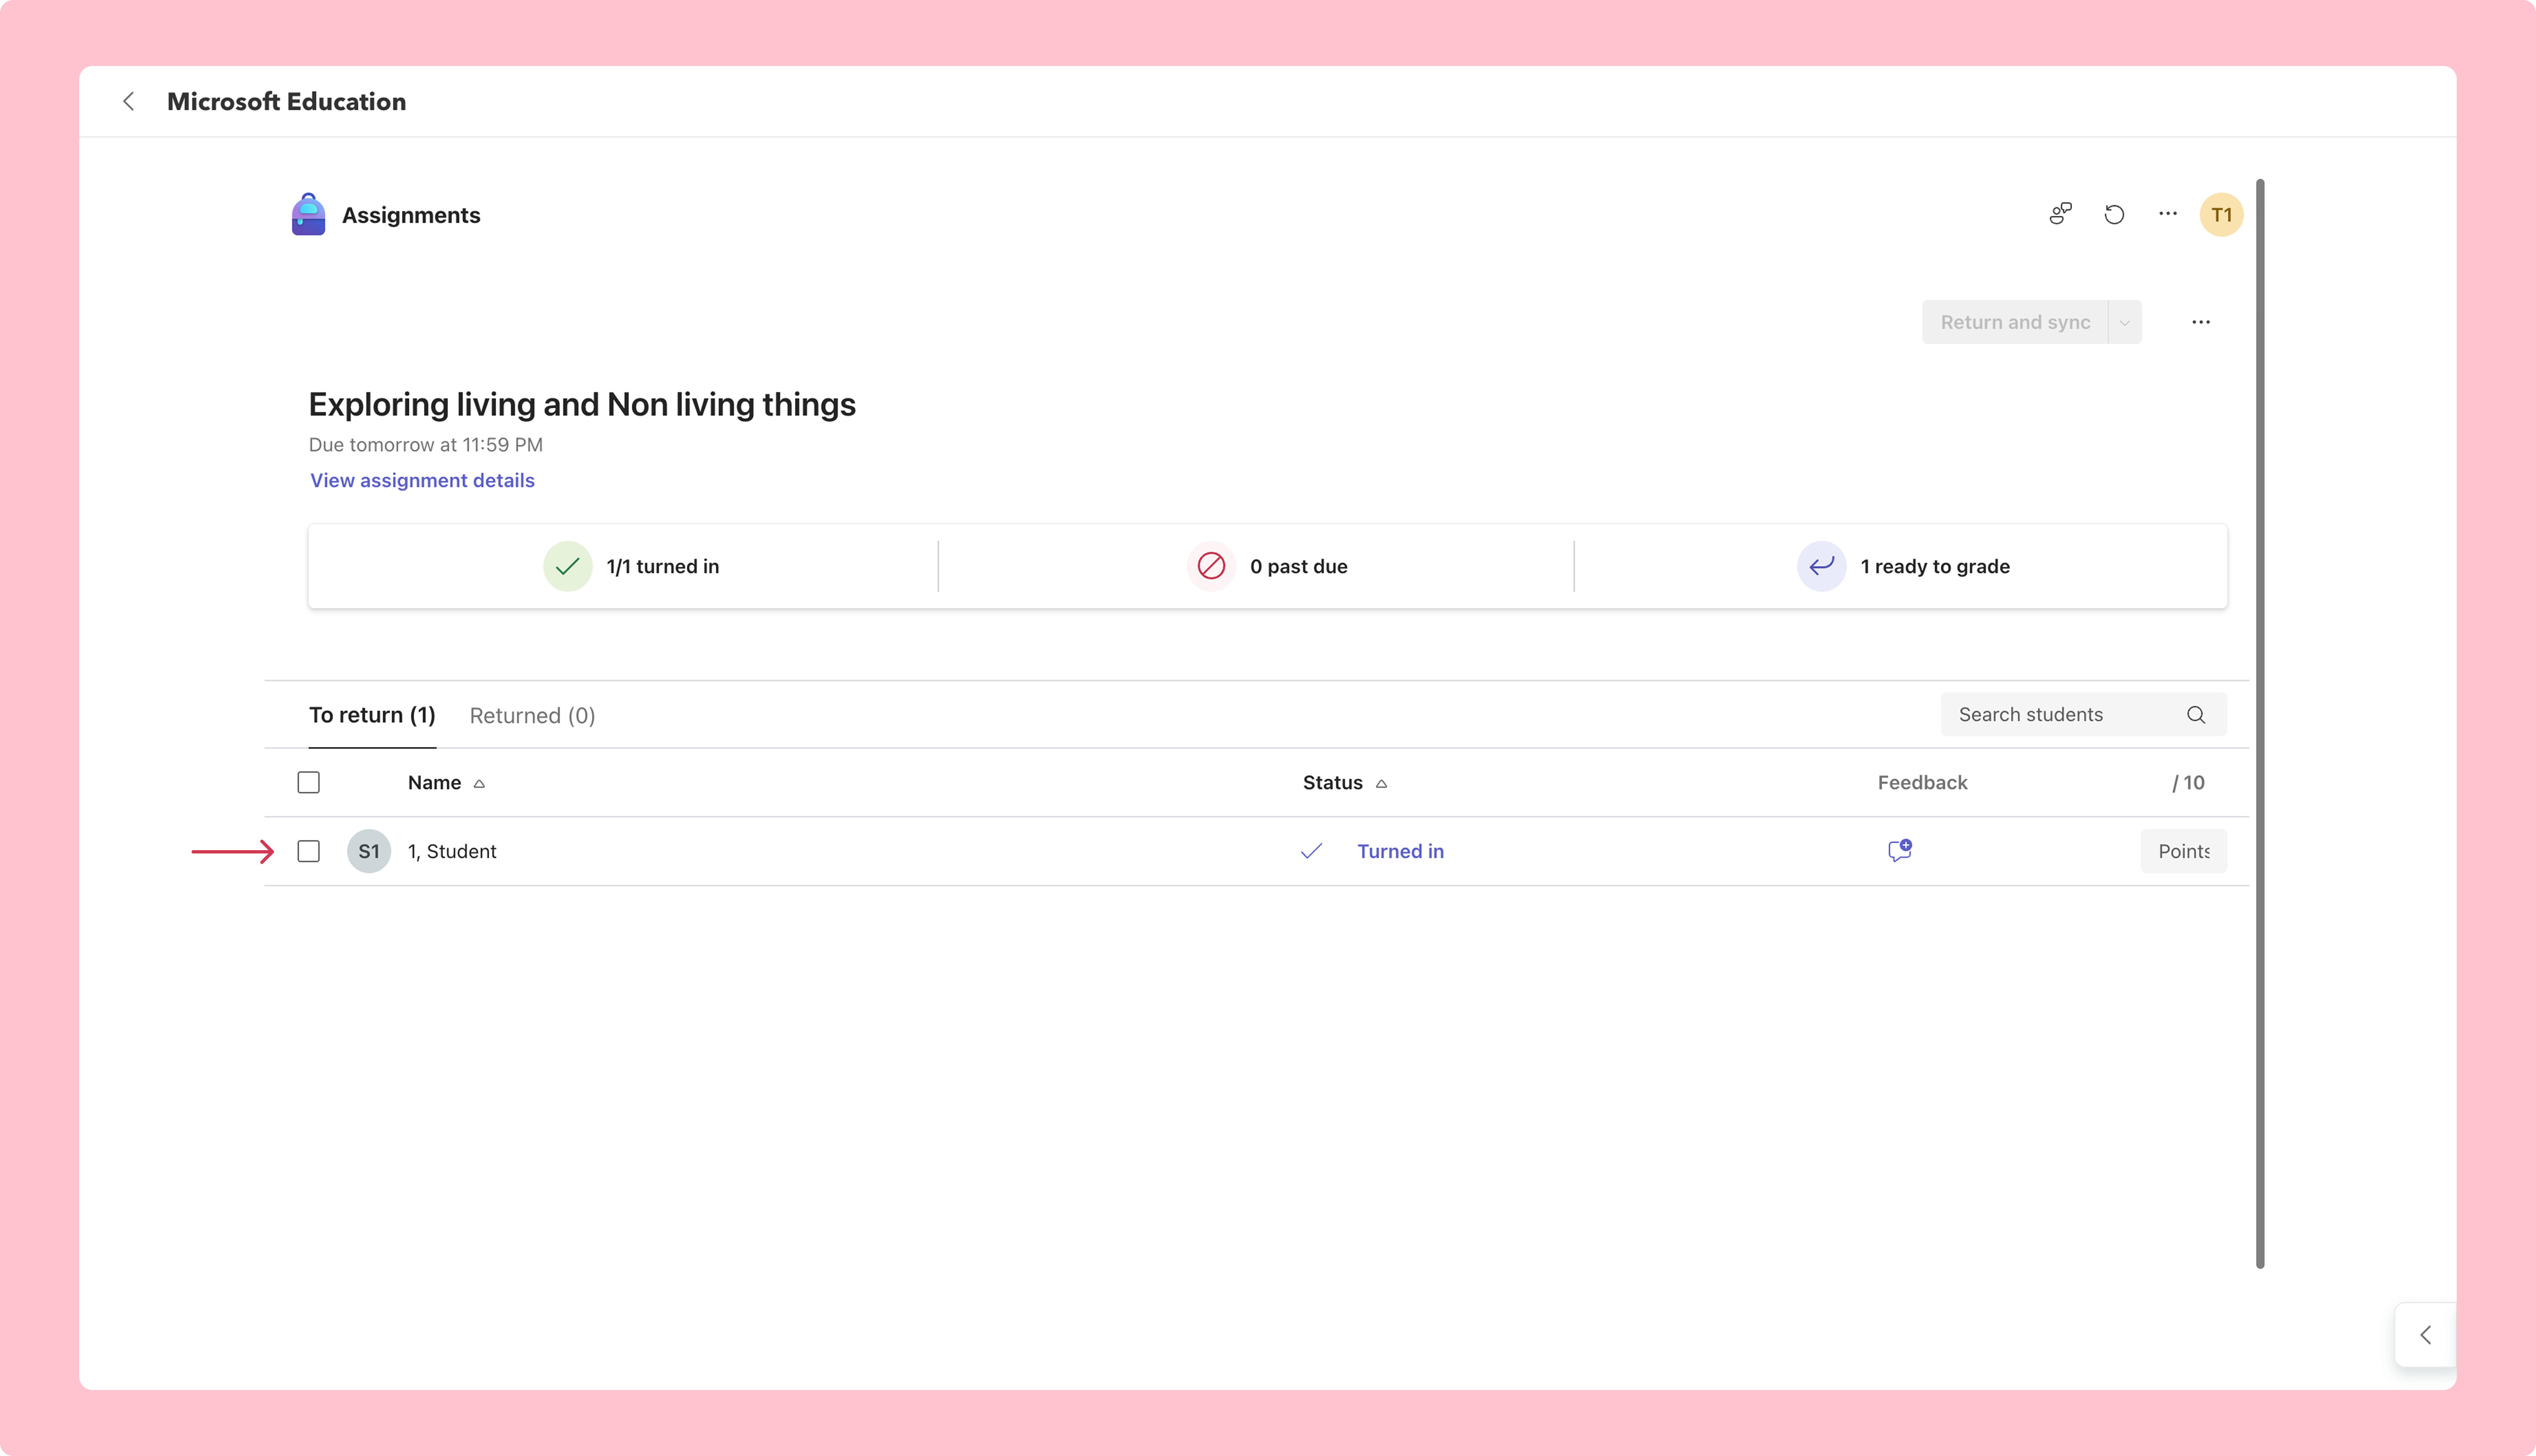
Task: Click the vertical scrollbar
Action: (2260, 724)
